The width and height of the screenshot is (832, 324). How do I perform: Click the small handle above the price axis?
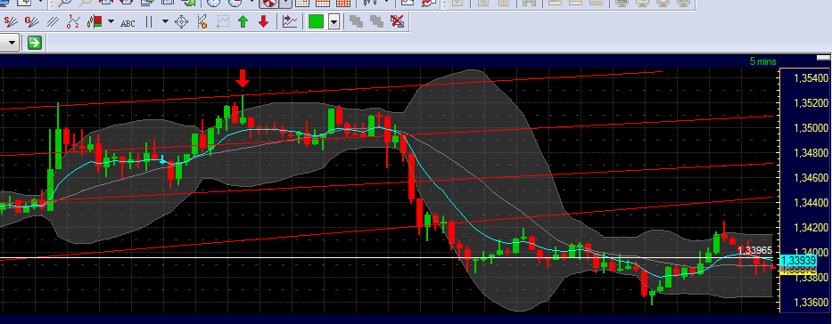tap(824, 57)
